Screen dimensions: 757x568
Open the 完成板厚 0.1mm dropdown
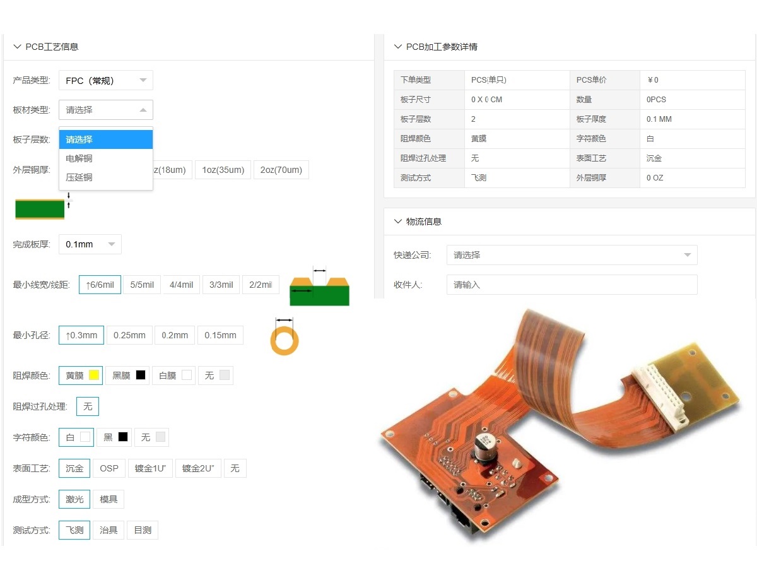[x=90, y=244]
